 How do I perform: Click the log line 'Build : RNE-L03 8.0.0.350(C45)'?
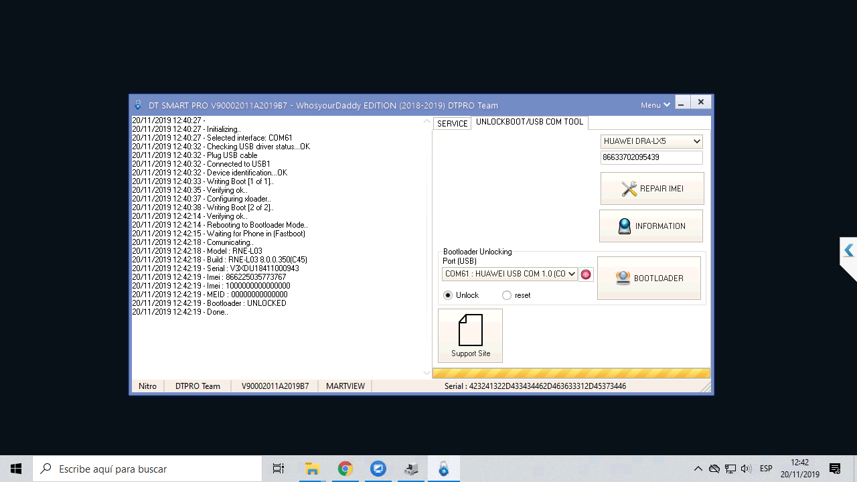[220, 260]
